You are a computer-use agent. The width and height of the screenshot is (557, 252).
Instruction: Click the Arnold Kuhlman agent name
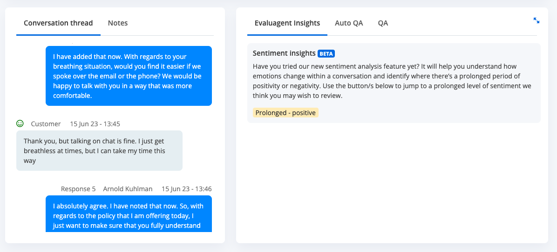[128, 188]
